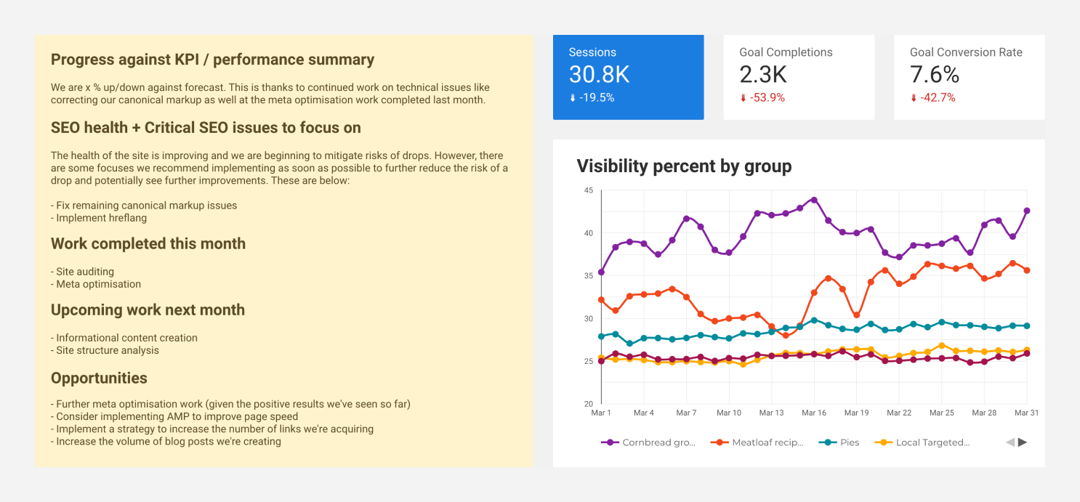The height and width of the screenshot is (502, 1080).
Task: Click the previous legend page arrow
Action: pos(1010,442)
